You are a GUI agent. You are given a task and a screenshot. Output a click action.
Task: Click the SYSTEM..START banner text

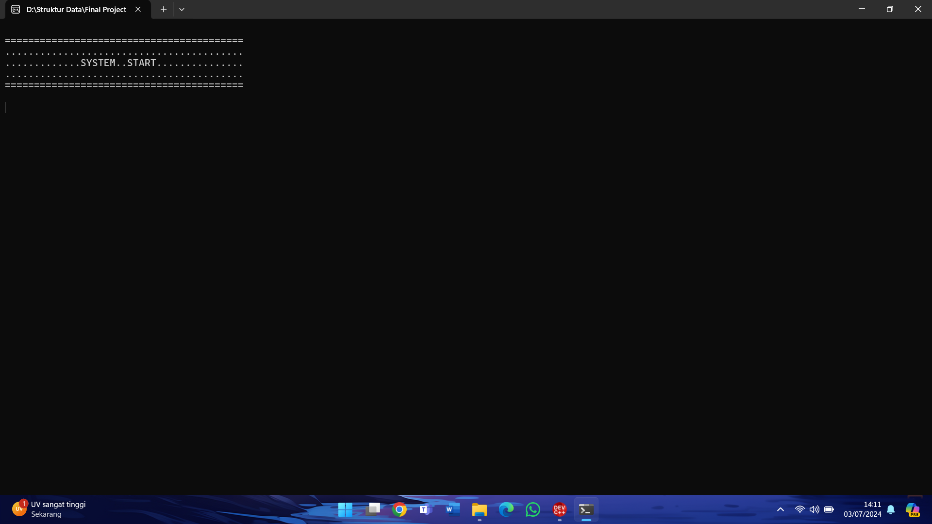pyautogui.click(x=118, y=63)
